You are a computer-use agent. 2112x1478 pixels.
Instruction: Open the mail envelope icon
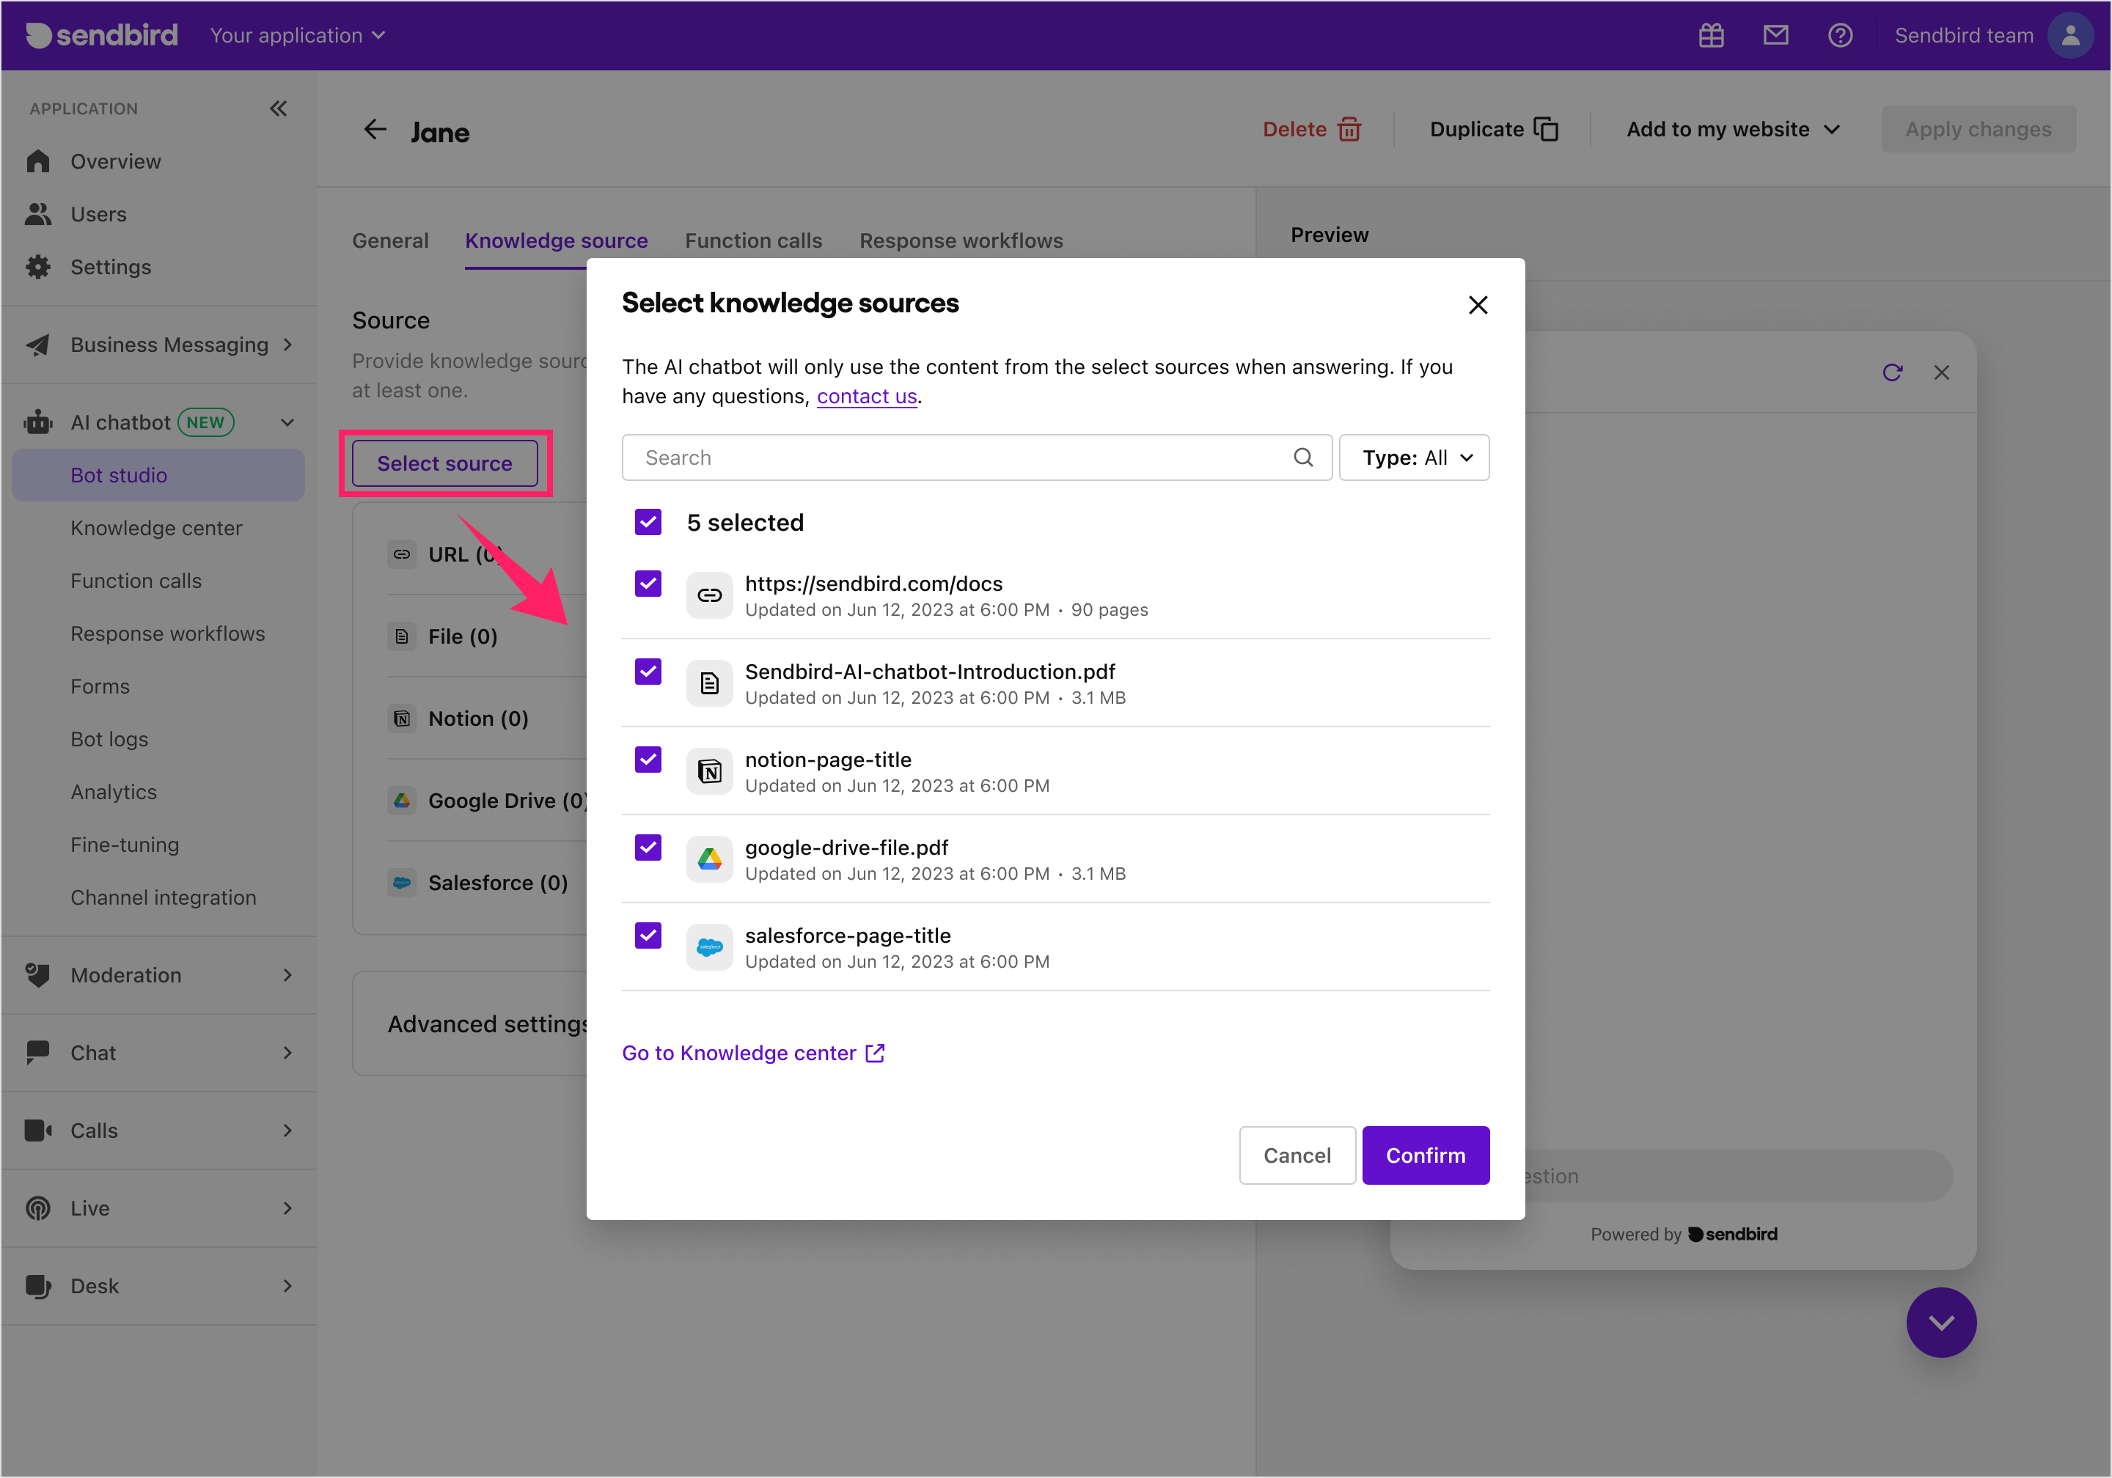point(1775,35)
